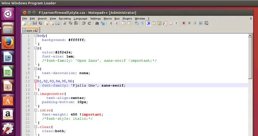Click the Close document toolbar icon
Viewport: 258px width, 136px height.
[x=46, y=23]
